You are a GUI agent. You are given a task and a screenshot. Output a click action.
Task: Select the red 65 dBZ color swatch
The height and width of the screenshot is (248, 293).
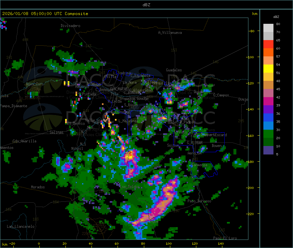[x=268, y=44]
